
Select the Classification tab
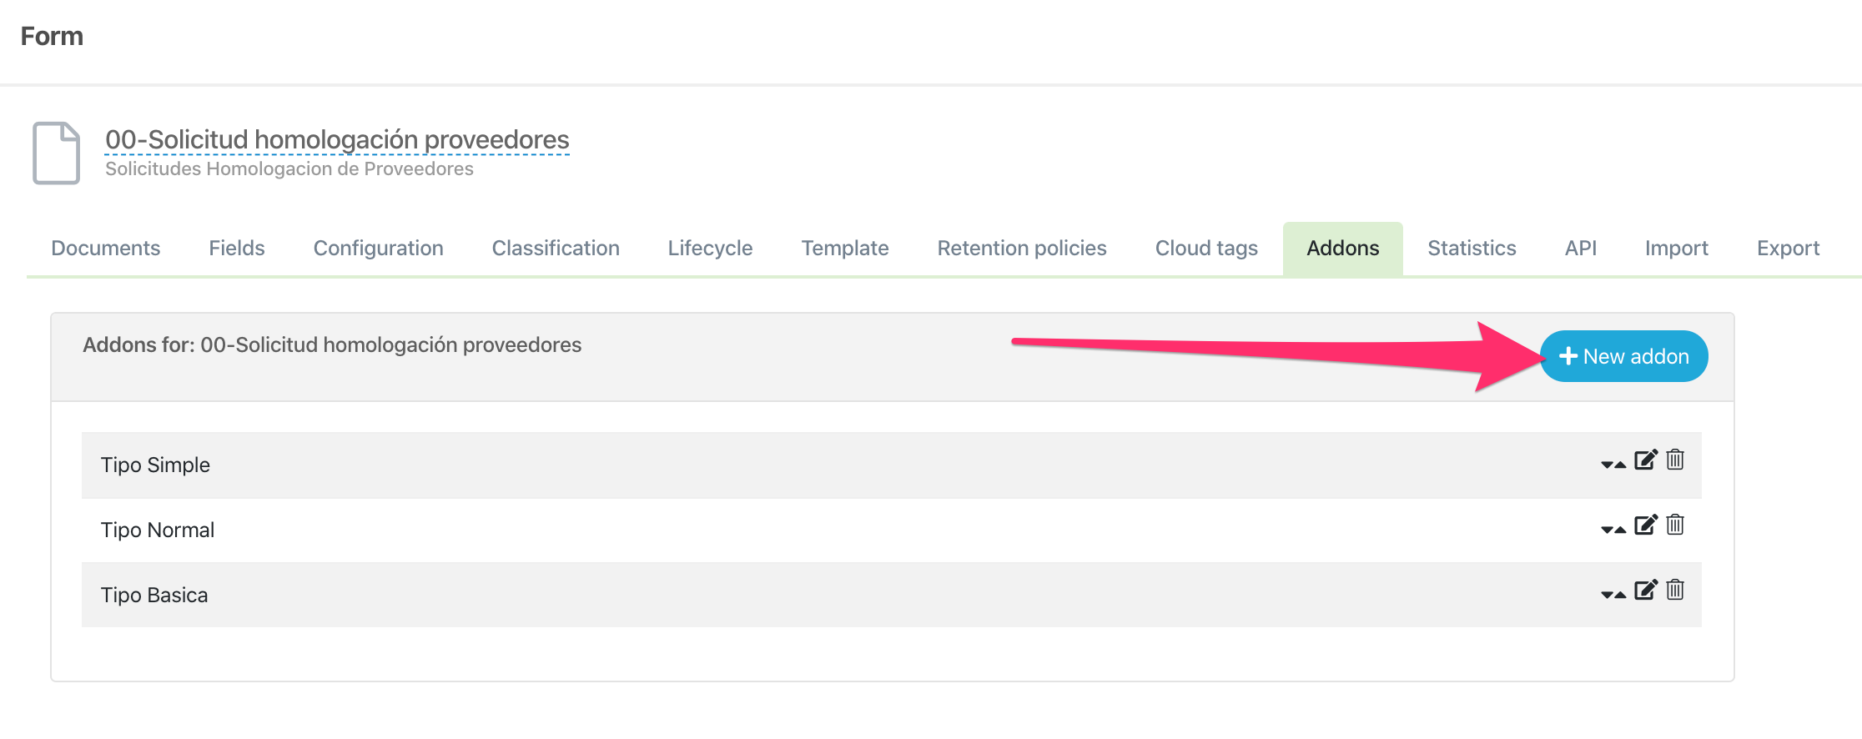[556, 248]
